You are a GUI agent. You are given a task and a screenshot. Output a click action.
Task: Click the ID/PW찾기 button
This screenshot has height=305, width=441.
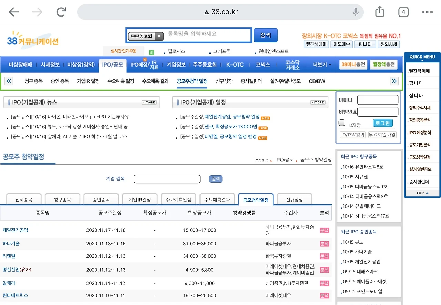click(352, 135)
